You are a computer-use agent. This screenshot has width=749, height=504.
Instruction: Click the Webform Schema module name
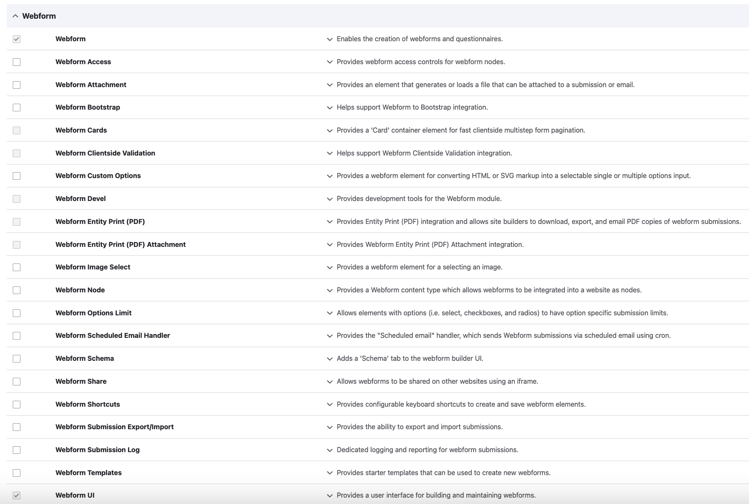click(x=85, y=359)
